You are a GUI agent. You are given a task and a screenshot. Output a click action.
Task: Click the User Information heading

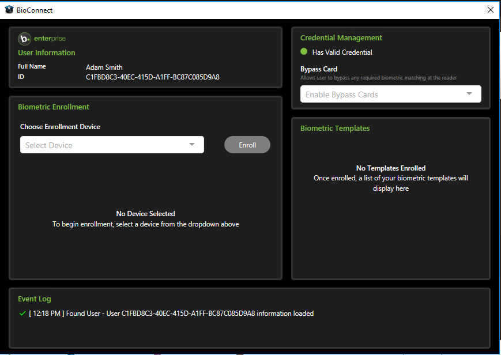click(46, 52)
